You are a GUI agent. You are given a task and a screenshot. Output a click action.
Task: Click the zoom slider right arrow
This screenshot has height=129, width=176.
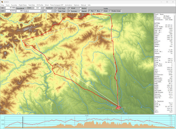point(41,11)
